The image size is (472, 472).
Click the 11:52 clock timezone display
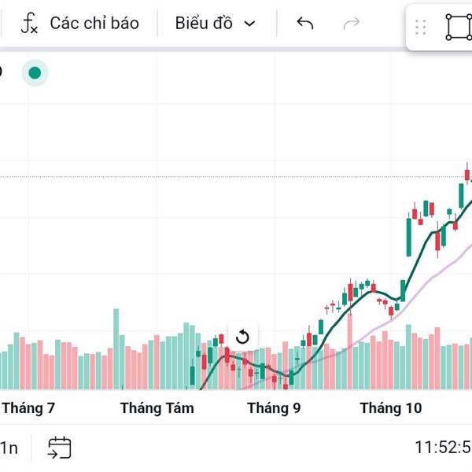pos(442,448)
